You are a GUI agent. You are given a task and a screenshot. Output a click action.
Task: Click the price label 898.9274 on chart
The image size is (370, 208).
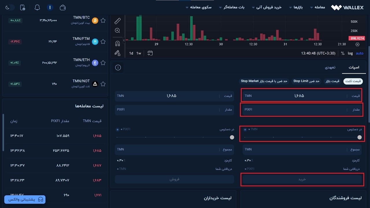coord(357,38)
